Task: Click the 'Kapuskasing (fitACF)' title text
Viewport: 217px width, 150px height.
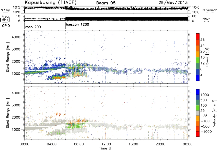Action: coord(50,2)
